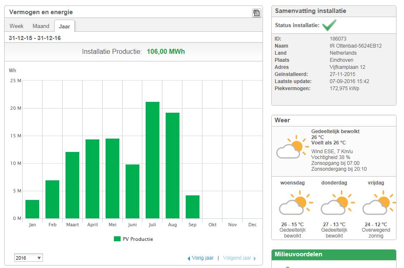Click the Voelt als 26 °C text

[x=328, y=143]
